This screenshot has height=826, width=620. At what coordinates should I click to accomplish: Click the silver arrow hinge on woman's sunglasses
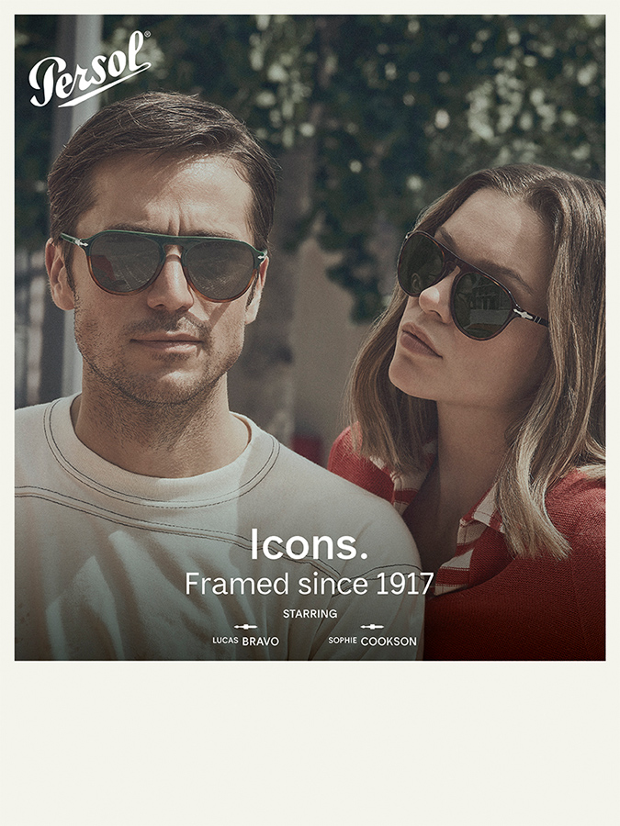525,314
